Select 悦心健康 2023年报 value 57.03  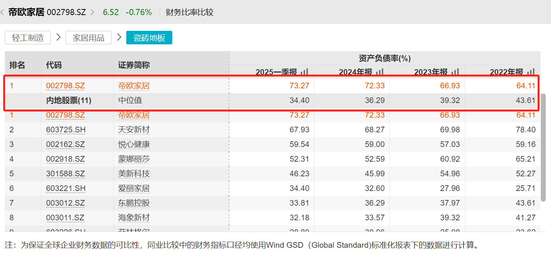coord(450,144)
